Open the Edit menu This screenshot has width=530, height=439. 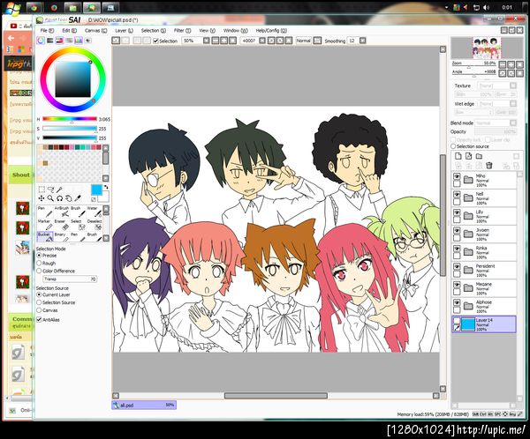click(69, 30)
